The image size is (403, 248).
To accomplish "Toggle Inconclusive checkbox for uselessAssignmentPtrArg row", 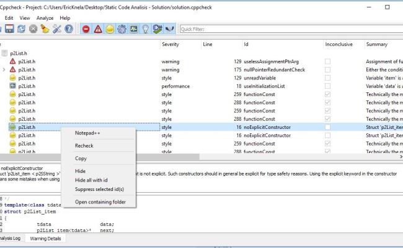I will (x=327, y=61).
